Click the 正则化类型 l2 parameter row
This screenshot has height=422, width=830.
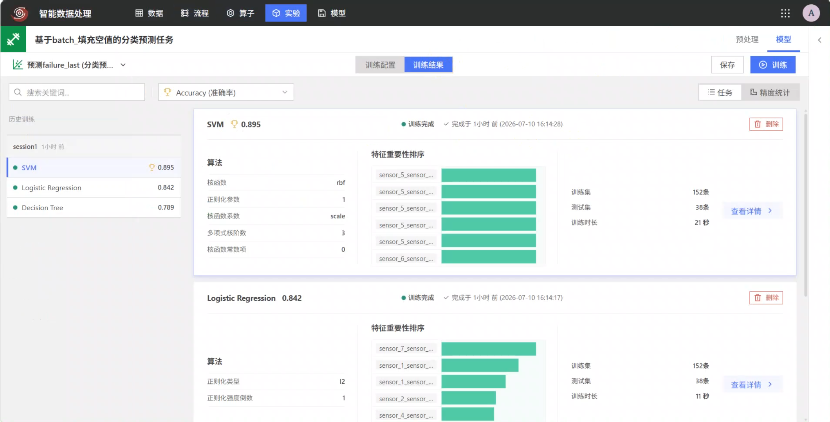point(276,381)
